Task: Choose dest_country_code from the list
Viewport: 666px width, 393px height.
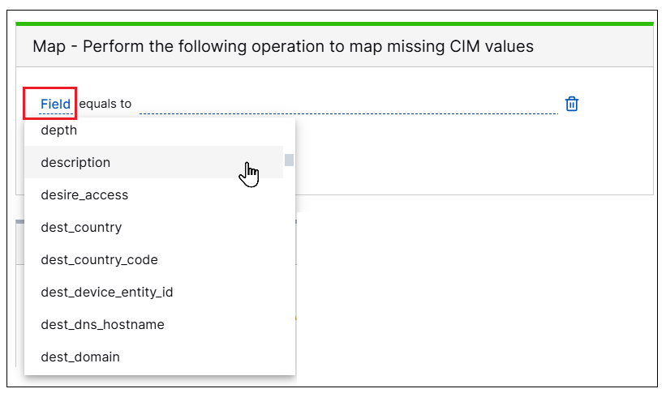Action: [154, 259]
